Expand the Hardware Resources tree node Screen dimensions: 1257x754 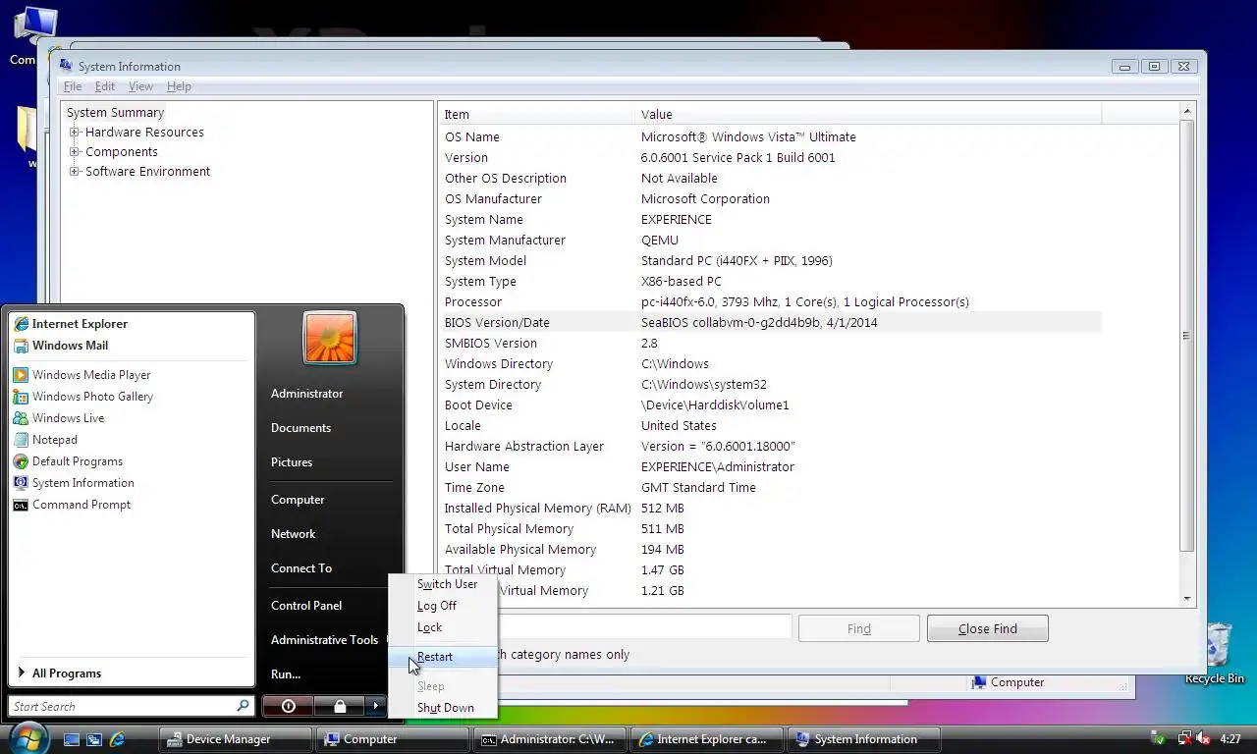coord(74,133)
